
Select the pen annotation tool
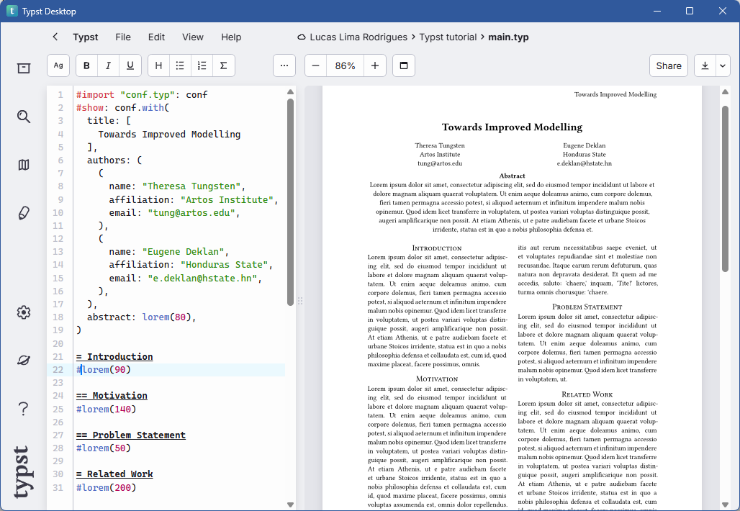pyautogui.click(x=23, y=213)
